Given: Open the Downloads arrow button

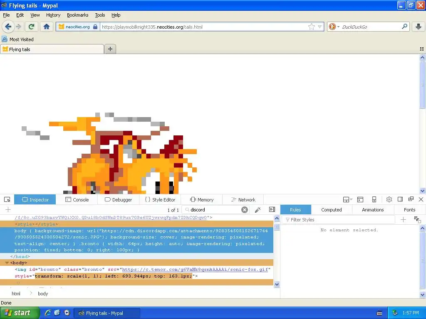Looking at the screenshot, I should click(x=419, y=27).
